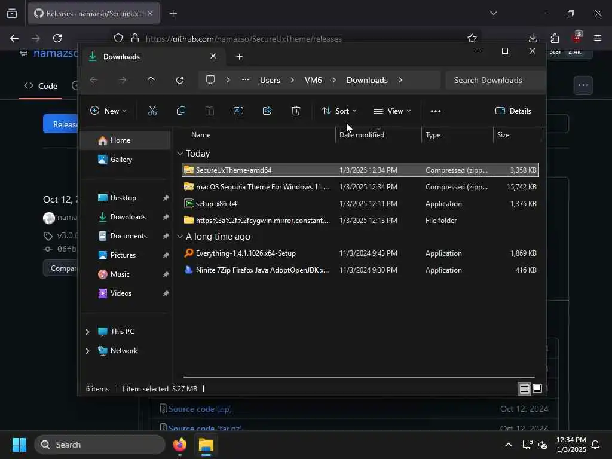Open Videos in the navigation pane
This screenshot has height=459, width=612.
(x=125, y=293)
